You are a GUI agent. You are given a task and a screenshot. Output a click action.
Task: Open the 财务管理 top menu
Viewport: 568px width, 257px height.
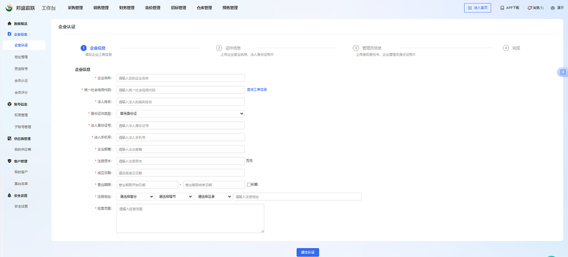click(127, 8)
